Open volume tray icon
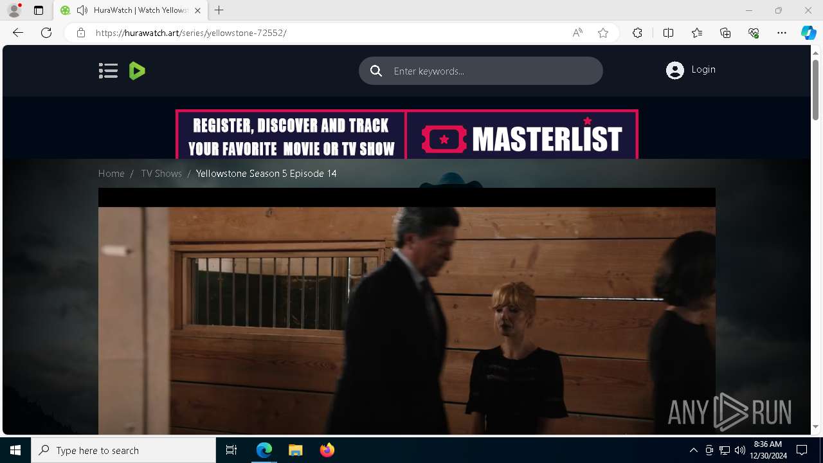The width and height of the screenshot is (823, 463). pos(739,450)
